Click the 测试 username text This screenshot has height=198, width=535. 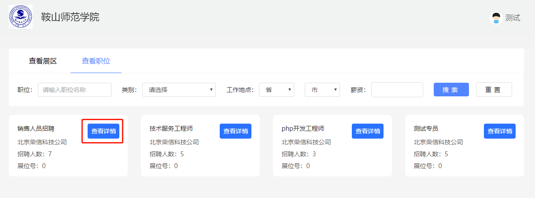point(513,18)
